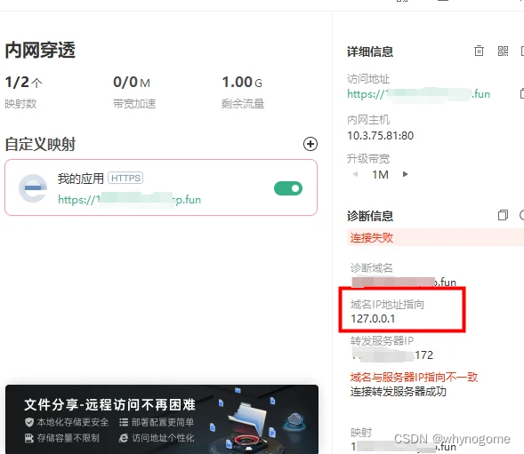The width and height of the screenshot is (524, 454).
Task: Click the 1.00 G remaining traffic value
Action: point(242,82)
